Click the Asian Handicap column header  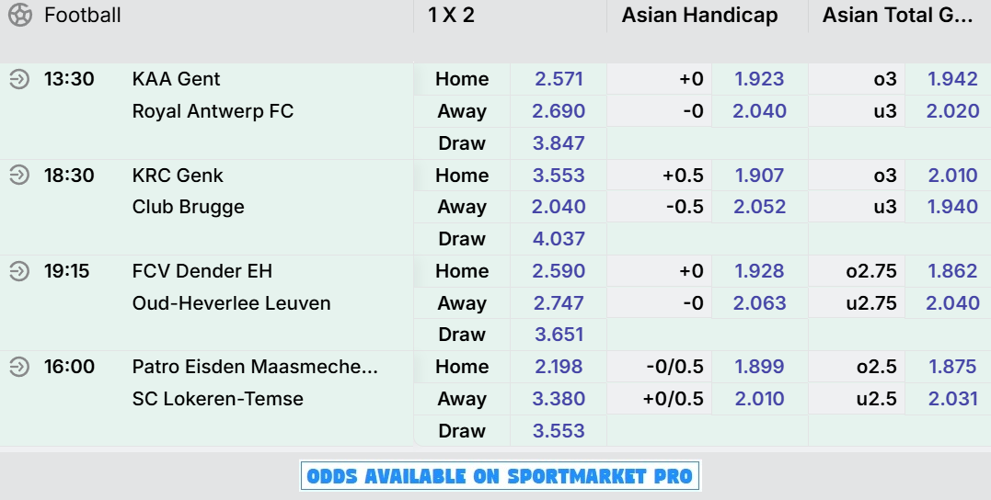pos(699,15)
